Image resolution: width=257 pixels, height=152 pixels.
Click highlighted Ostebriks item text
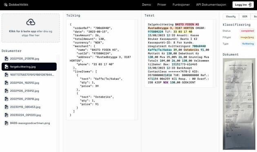pyautogui.click(x=191, y=50)
